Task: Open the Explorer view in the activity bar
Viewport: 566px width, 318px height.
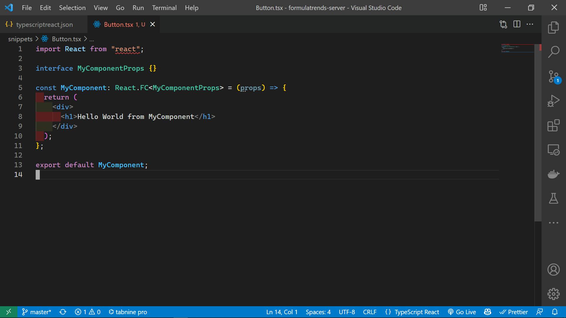Action: pos(553,27)
